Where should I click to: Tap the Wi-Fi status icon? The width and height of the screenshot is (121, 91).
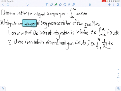109,1
